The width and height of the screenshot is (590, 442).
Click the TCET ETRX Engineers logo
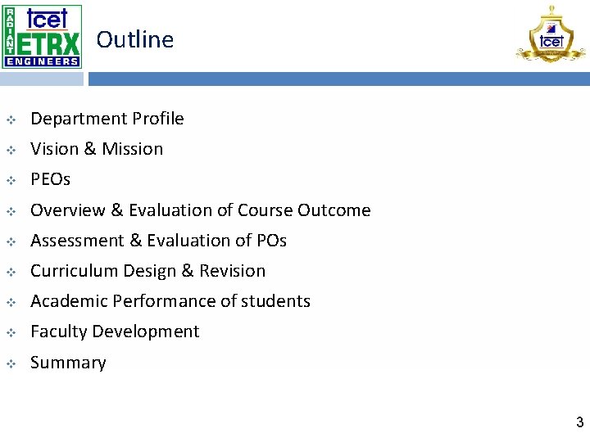(x=43, y=35)
